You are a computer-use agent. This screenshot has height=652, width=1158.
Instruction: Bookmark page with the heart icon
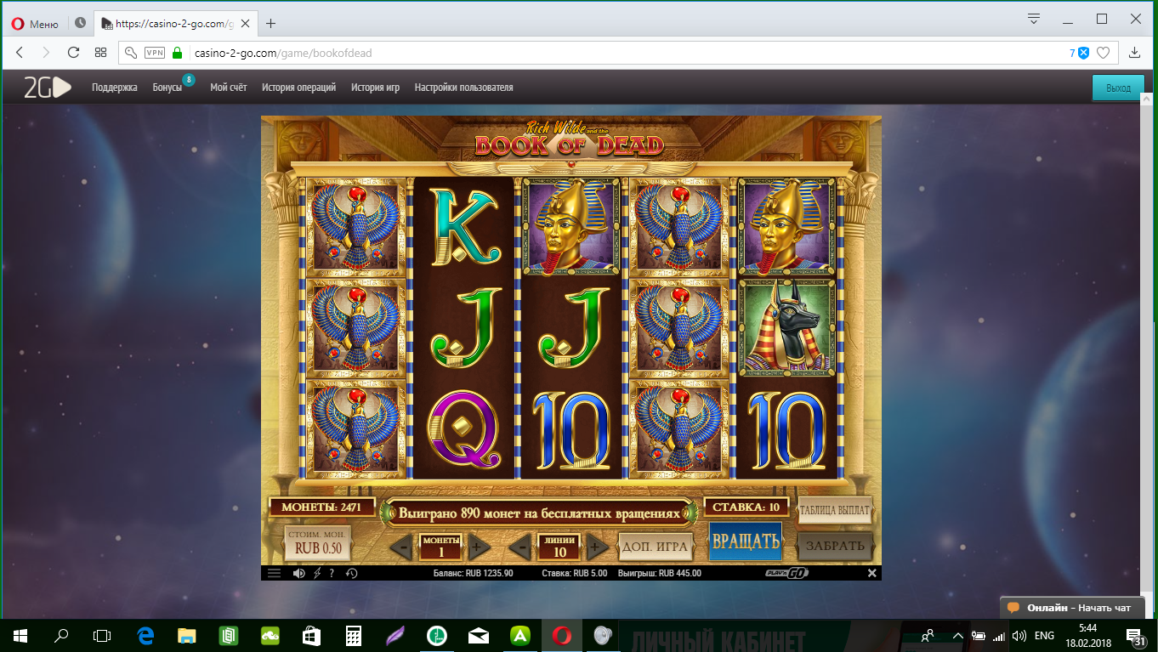(x=1104, y=53)
